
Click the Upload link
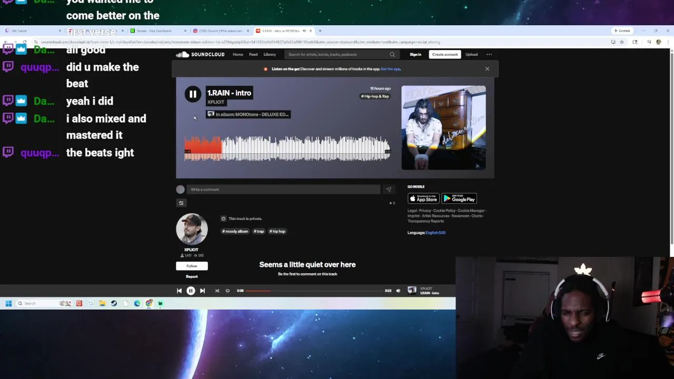pos(471,54)
